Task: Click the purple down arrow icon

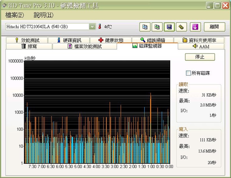Action: tap(196, 27)
